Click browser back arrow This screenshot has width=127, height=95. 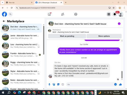click(3, 8)
